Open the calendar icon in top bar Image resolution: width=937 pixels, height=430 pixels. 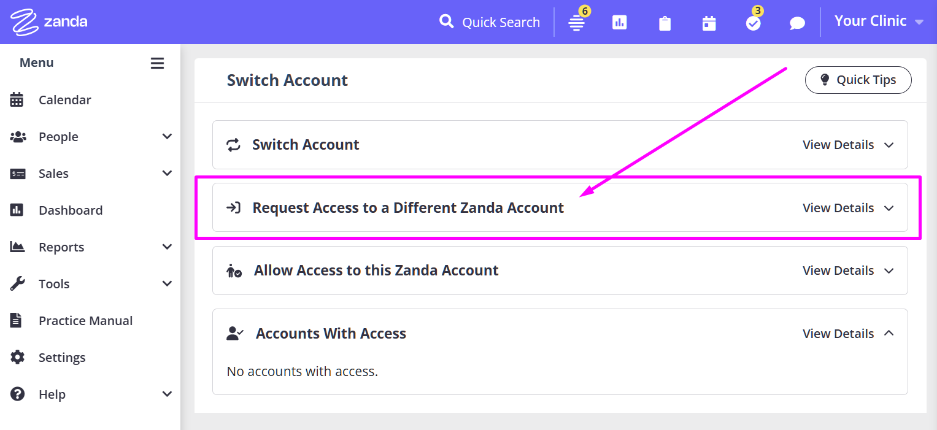click(709, 23)
